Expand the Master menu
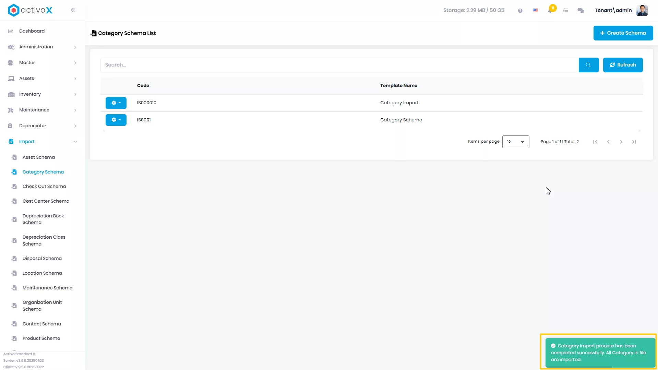658x370 pixels. (x=43, y=63)
